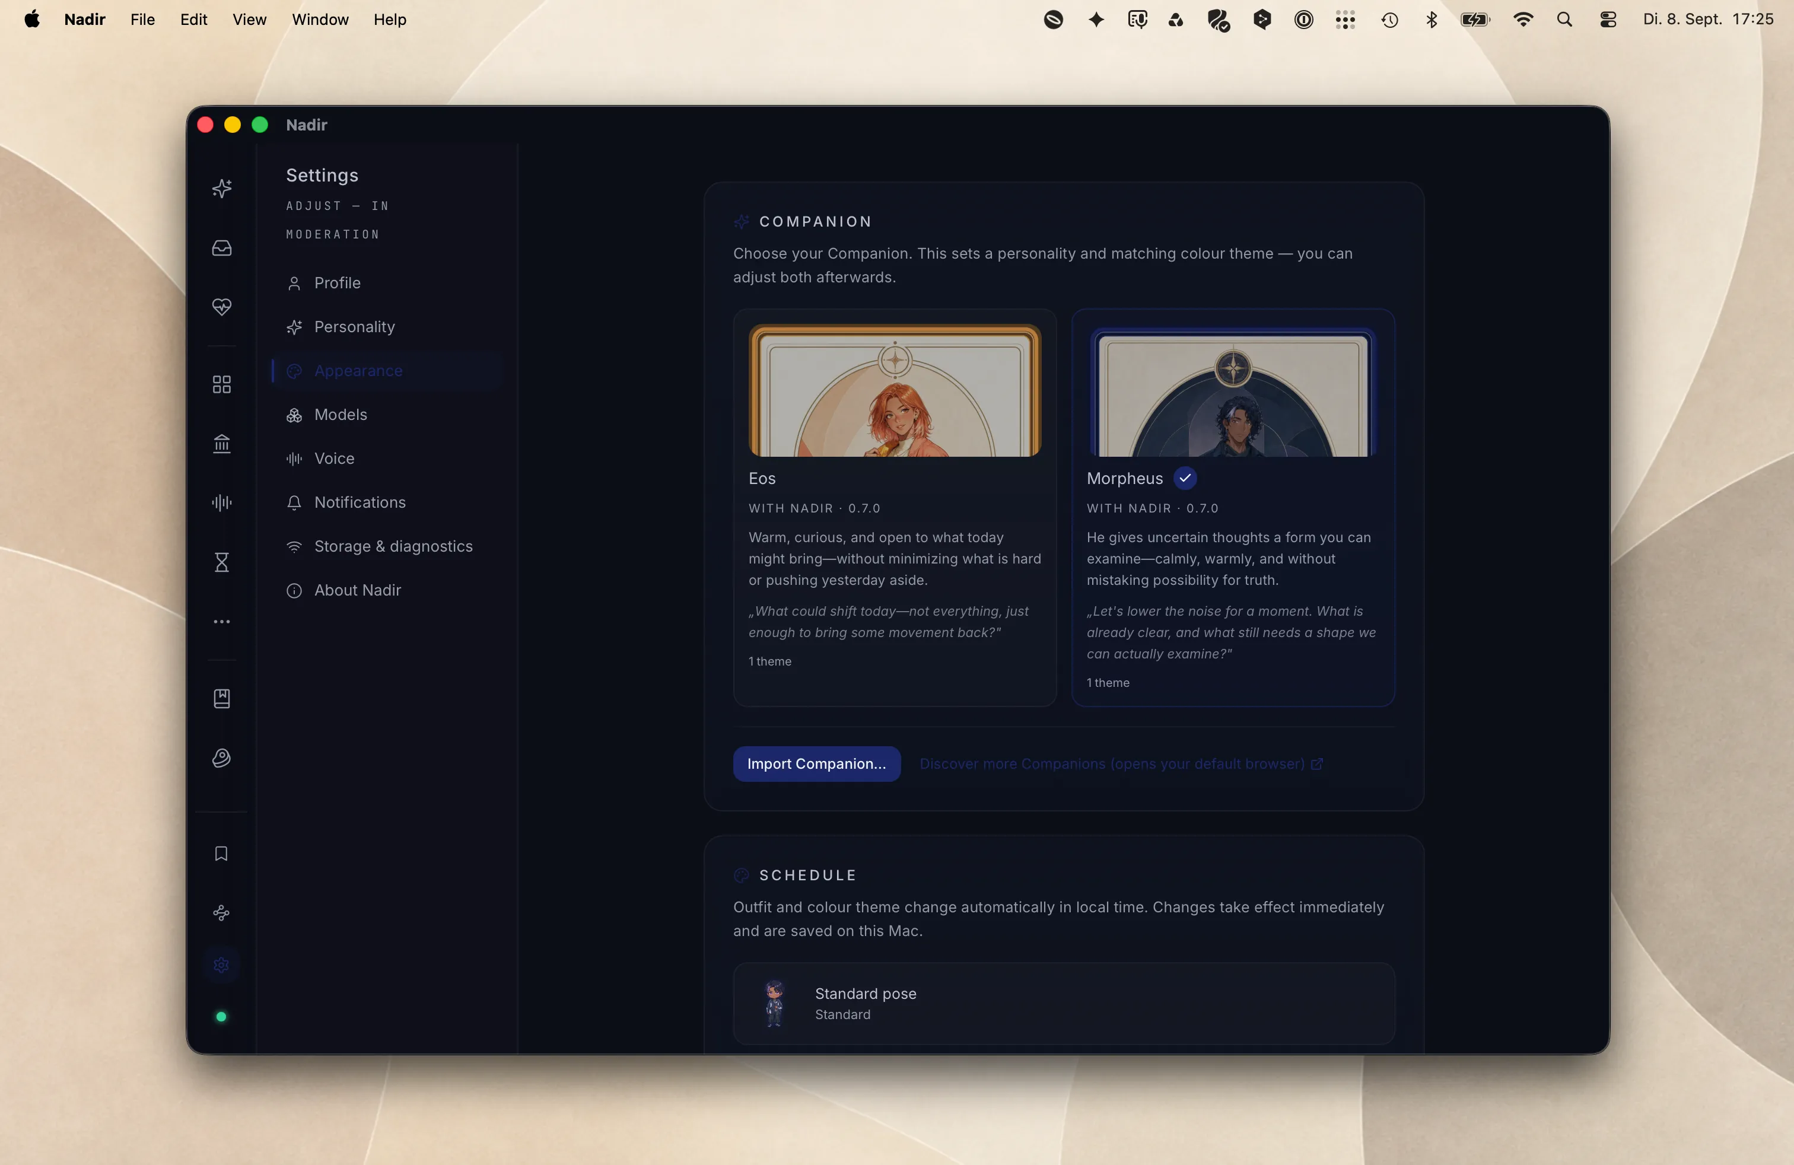Open the heart pulse wellbeing icon
Viewport: 1794px width, 1165px height.
click(222, 307)
